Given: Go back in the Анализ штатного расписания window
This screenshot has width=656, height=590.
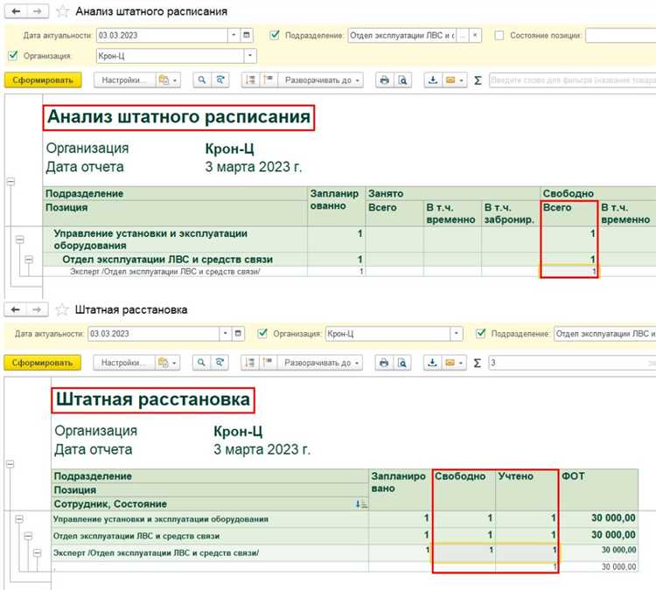Looking at the screenshot, I should (x=16, y=11).
